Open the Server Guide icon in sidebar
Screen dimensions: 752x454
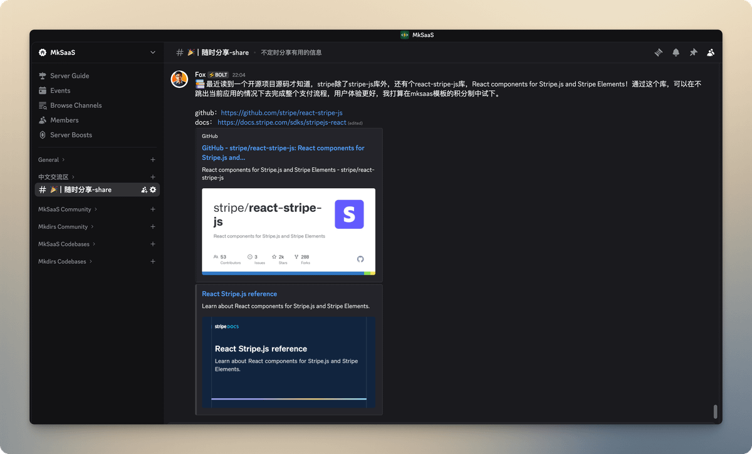point(43,76)
